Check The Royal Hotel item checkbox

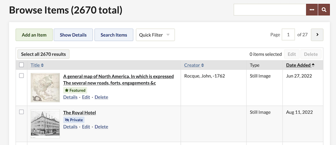(x=22, y=112)
